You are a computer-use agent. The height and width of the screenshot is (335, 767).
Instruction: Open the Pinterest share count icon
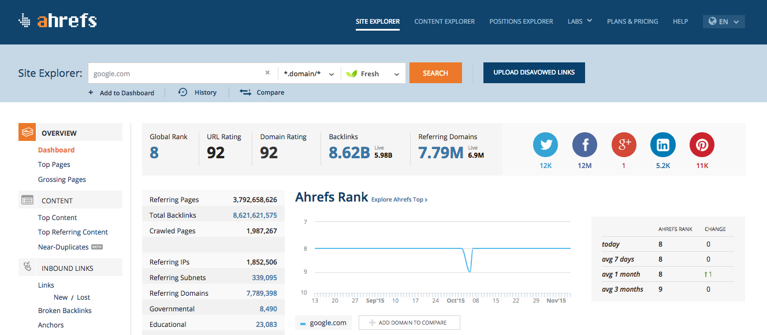[702, 145]
